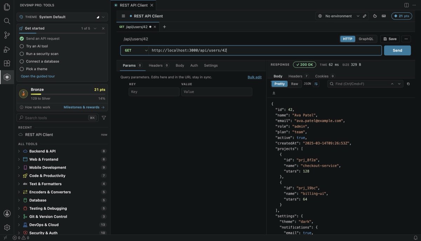Select Raw response view

tap(295, 84)
